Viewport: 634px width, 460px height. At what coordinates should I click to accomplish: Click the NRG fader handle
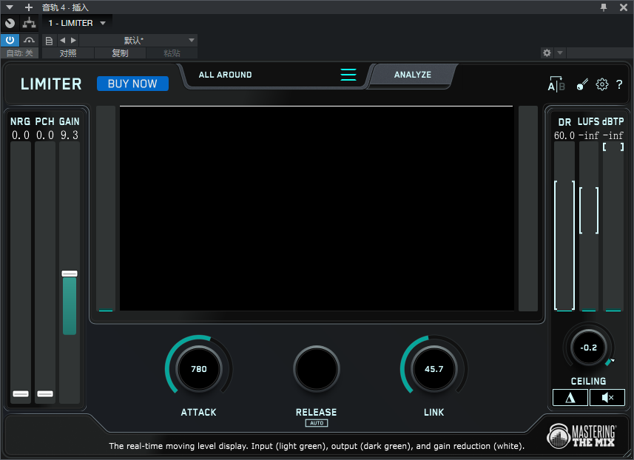pos(21,393)
